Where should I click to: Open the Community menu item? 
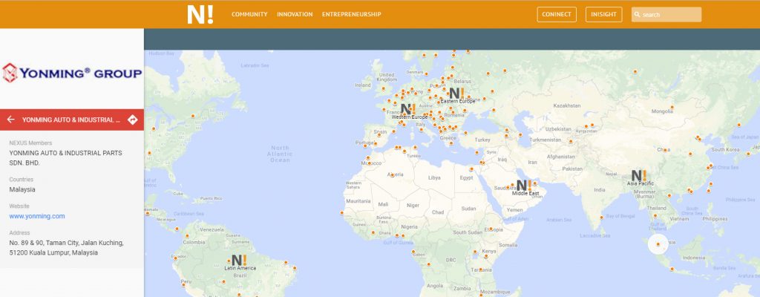coord(249,15)
